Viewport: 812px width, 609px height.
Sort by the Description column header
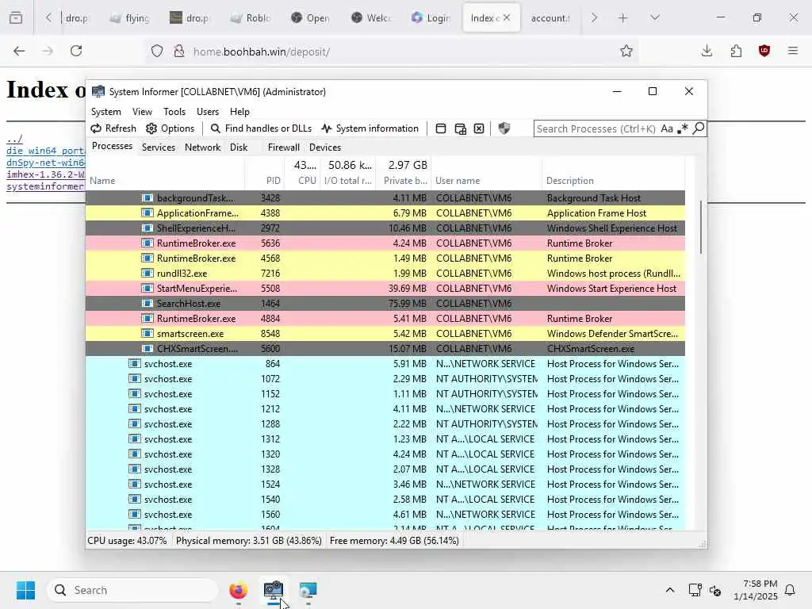point(614,181)
